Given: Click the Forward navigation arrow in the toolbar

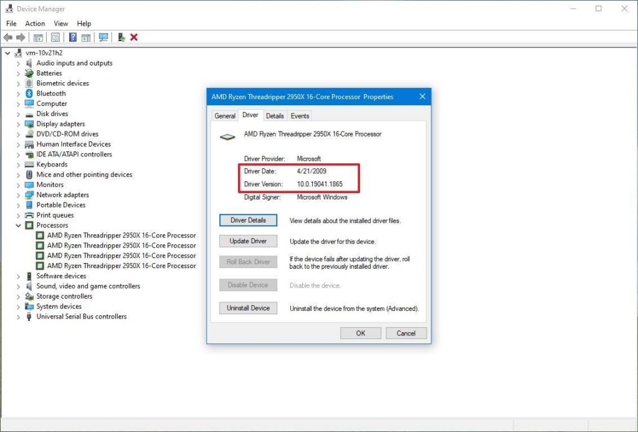Looking at the screenshot, I should tap(21, 37).
